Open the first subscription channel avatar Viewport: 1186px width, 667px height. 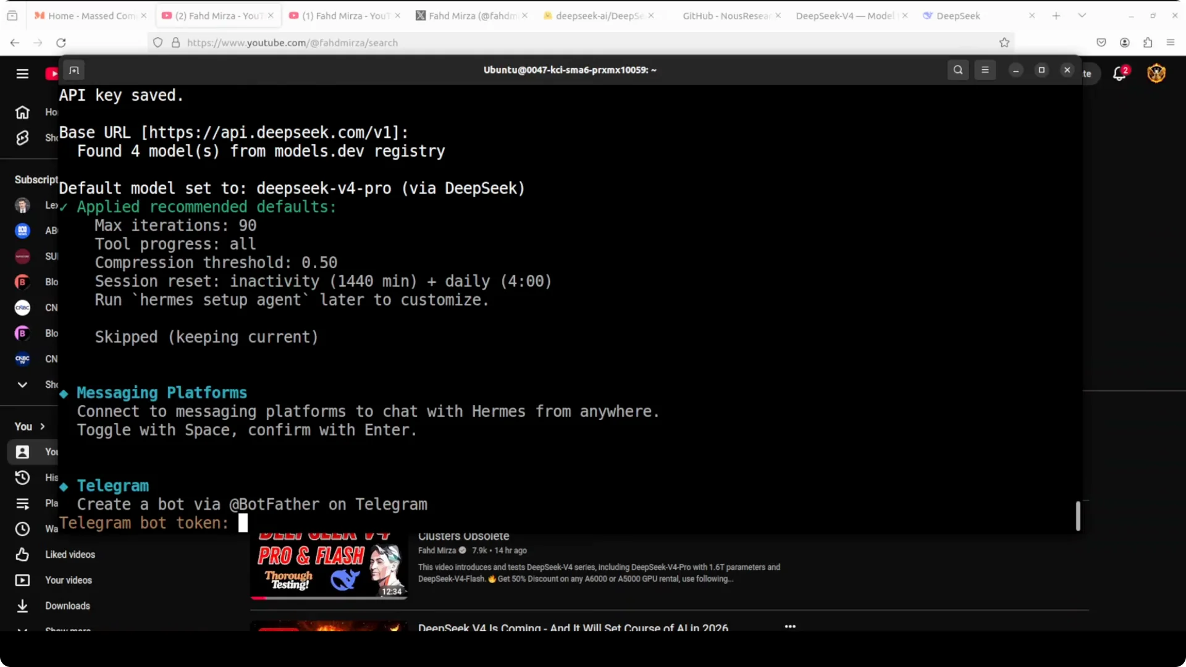click(x=22, y=205)
